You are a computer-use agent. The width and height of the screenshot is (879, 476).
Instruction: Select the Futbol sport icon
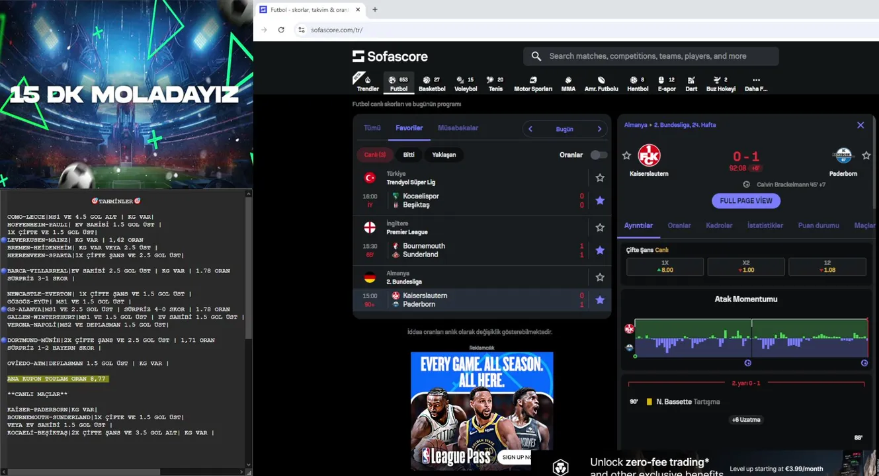click(399, 83)
